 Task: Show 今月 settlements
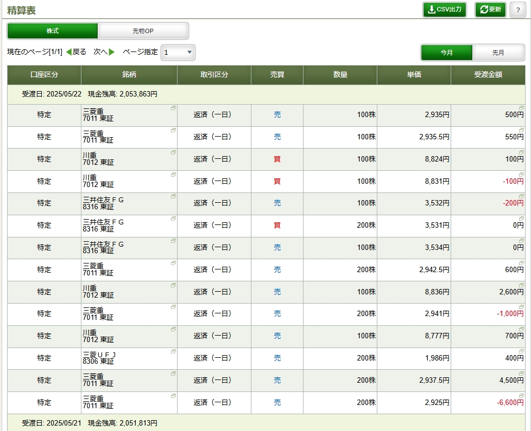pyautogui.click(x=446, y=53)
